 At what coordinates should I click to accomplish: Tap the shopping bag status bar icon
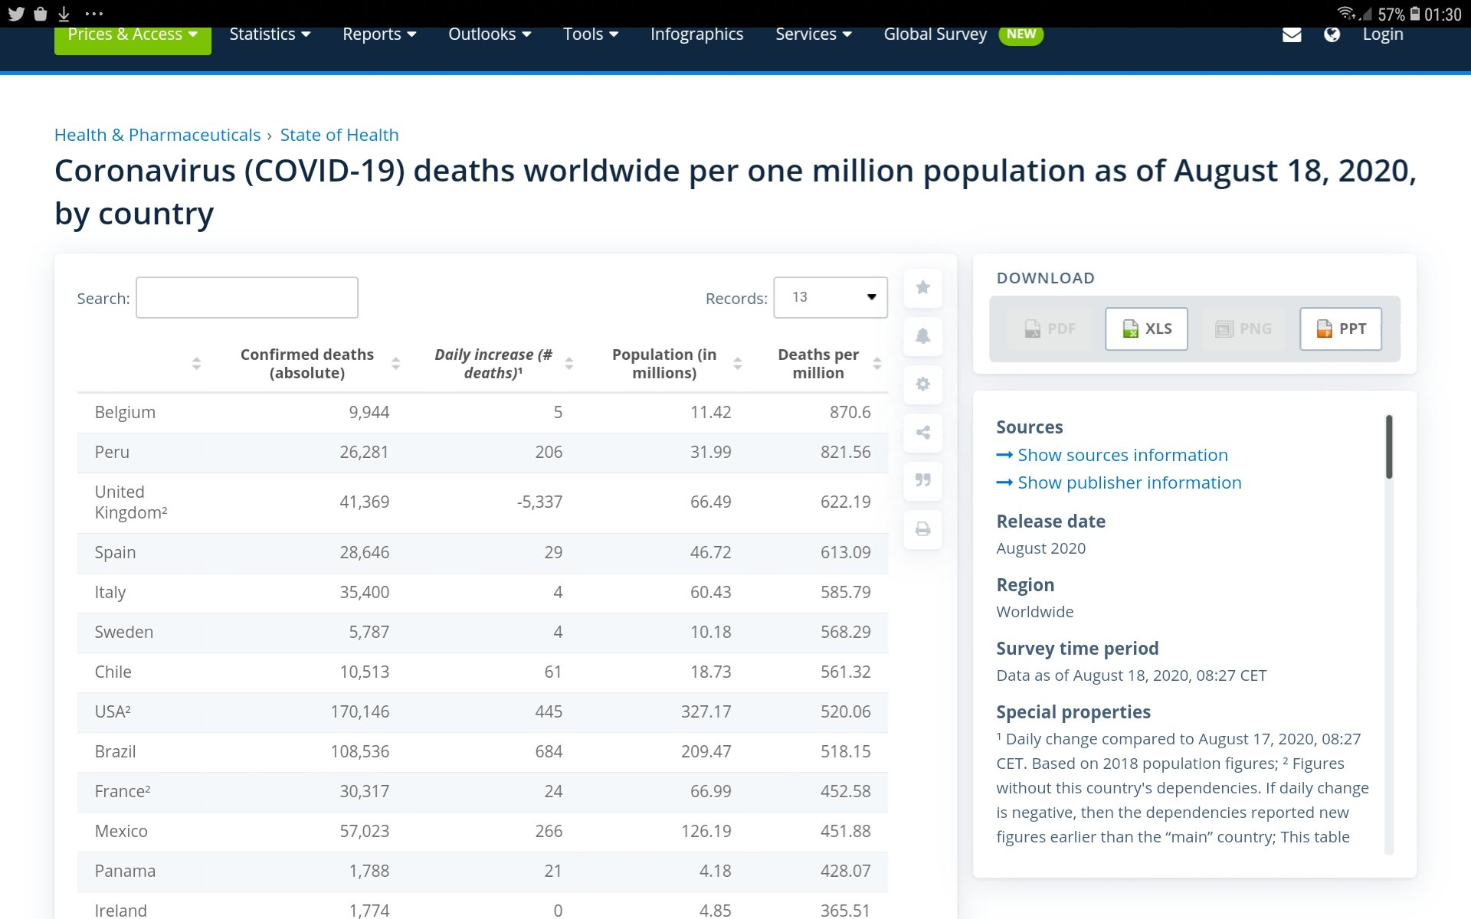[41, 14]
